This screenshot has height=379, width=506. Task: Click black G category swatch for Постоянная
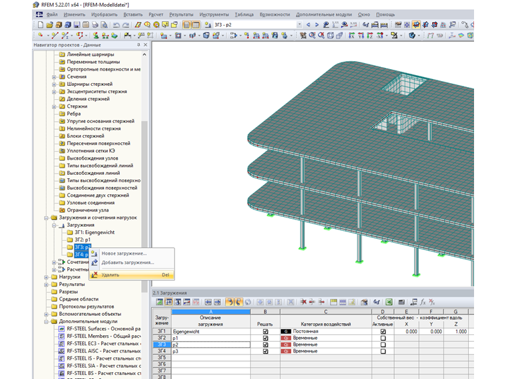pos(286,331)
